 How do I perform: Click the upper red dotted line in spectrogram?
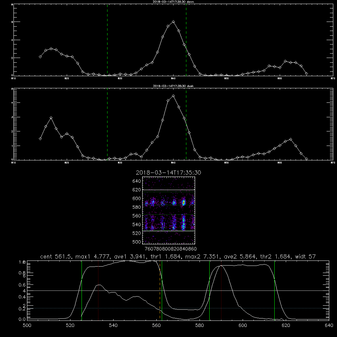169,203
